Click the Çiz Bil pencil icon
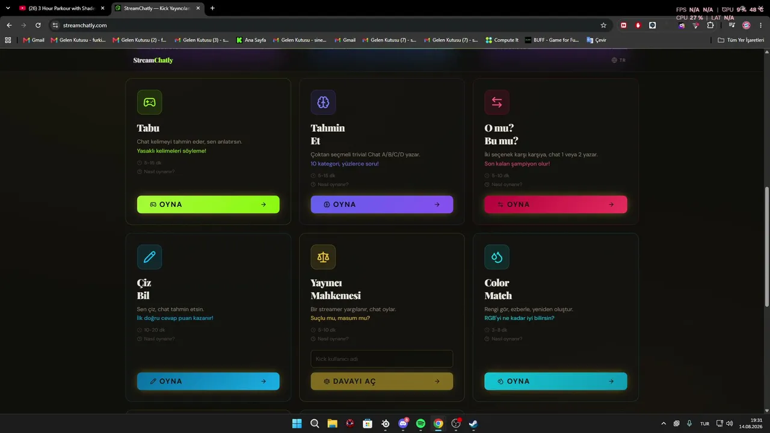This screenshot has height=433, width=770. 149,257
